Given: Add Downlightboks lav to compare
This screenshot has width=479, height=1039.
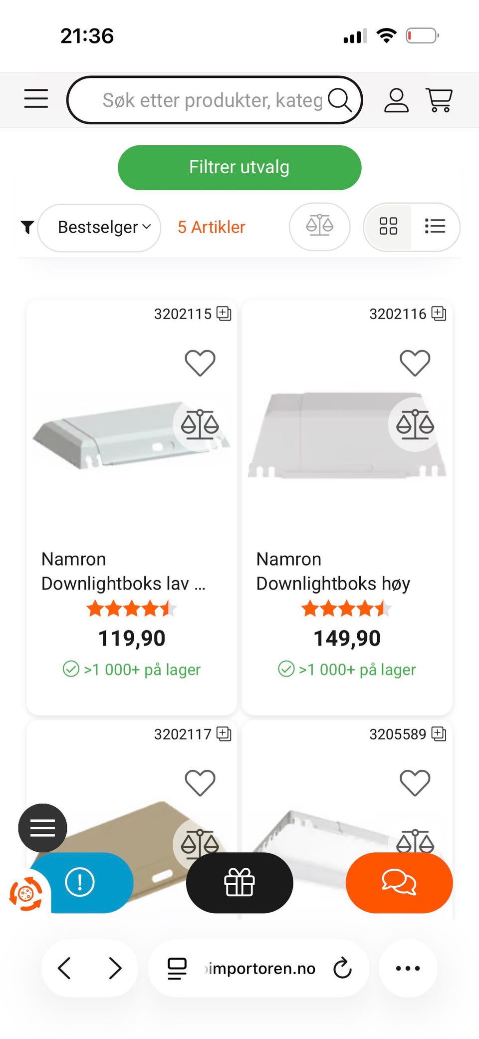Looking at the screenshot, I should coord(200,424).
